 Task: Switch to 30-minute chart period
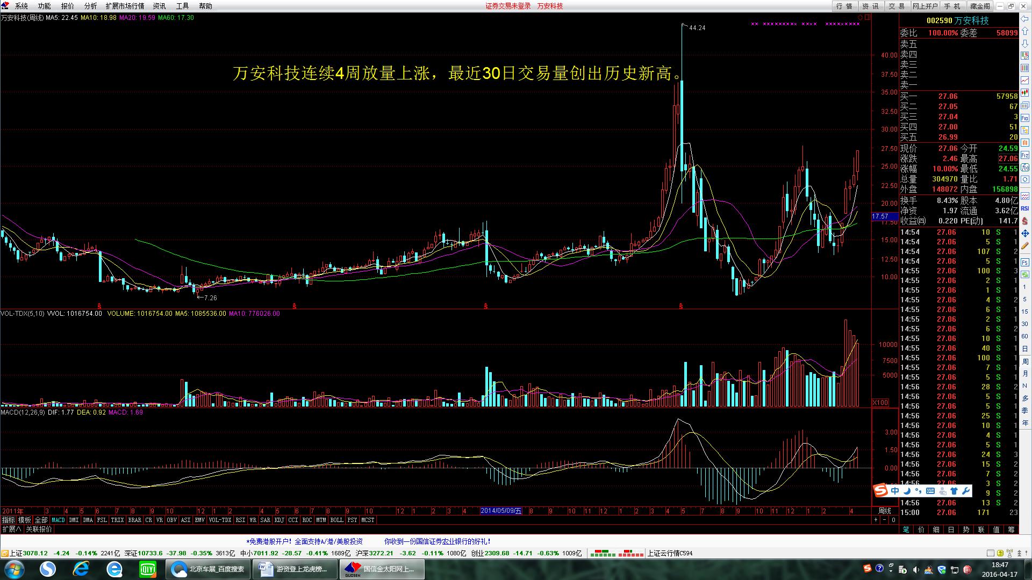tap(1025, 324)
